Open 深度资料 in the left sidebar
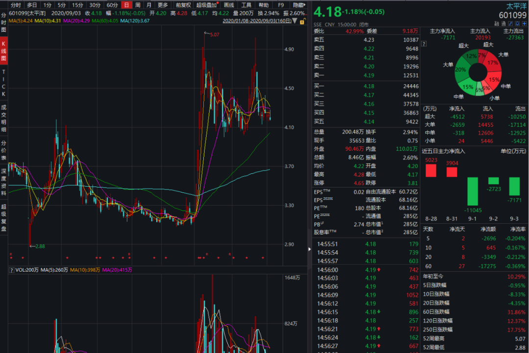 pyautogui.click(x=4, y=182)
